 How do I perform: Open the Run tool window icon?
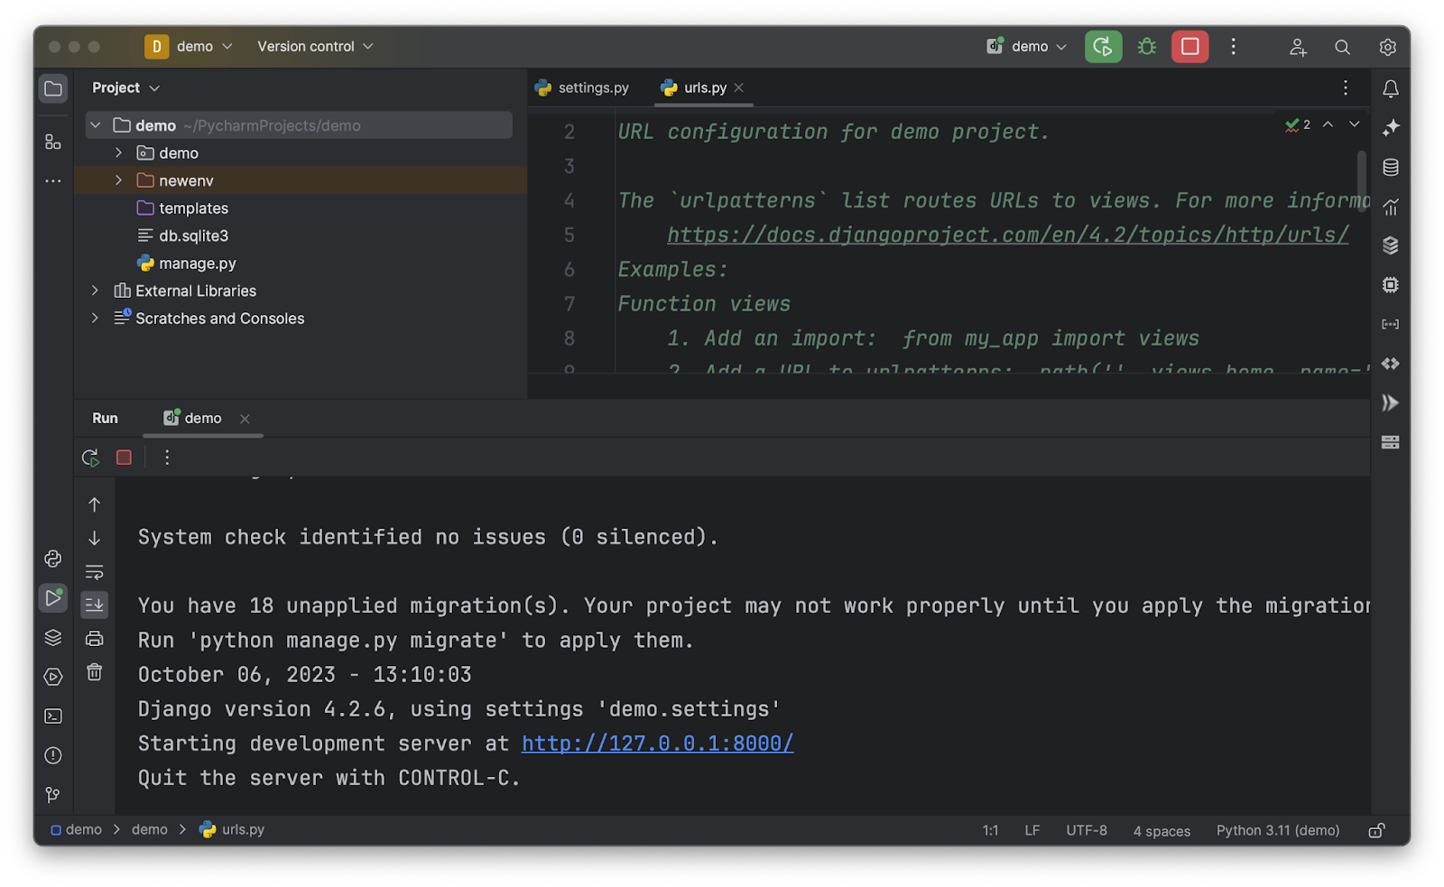tap(53, 597)
